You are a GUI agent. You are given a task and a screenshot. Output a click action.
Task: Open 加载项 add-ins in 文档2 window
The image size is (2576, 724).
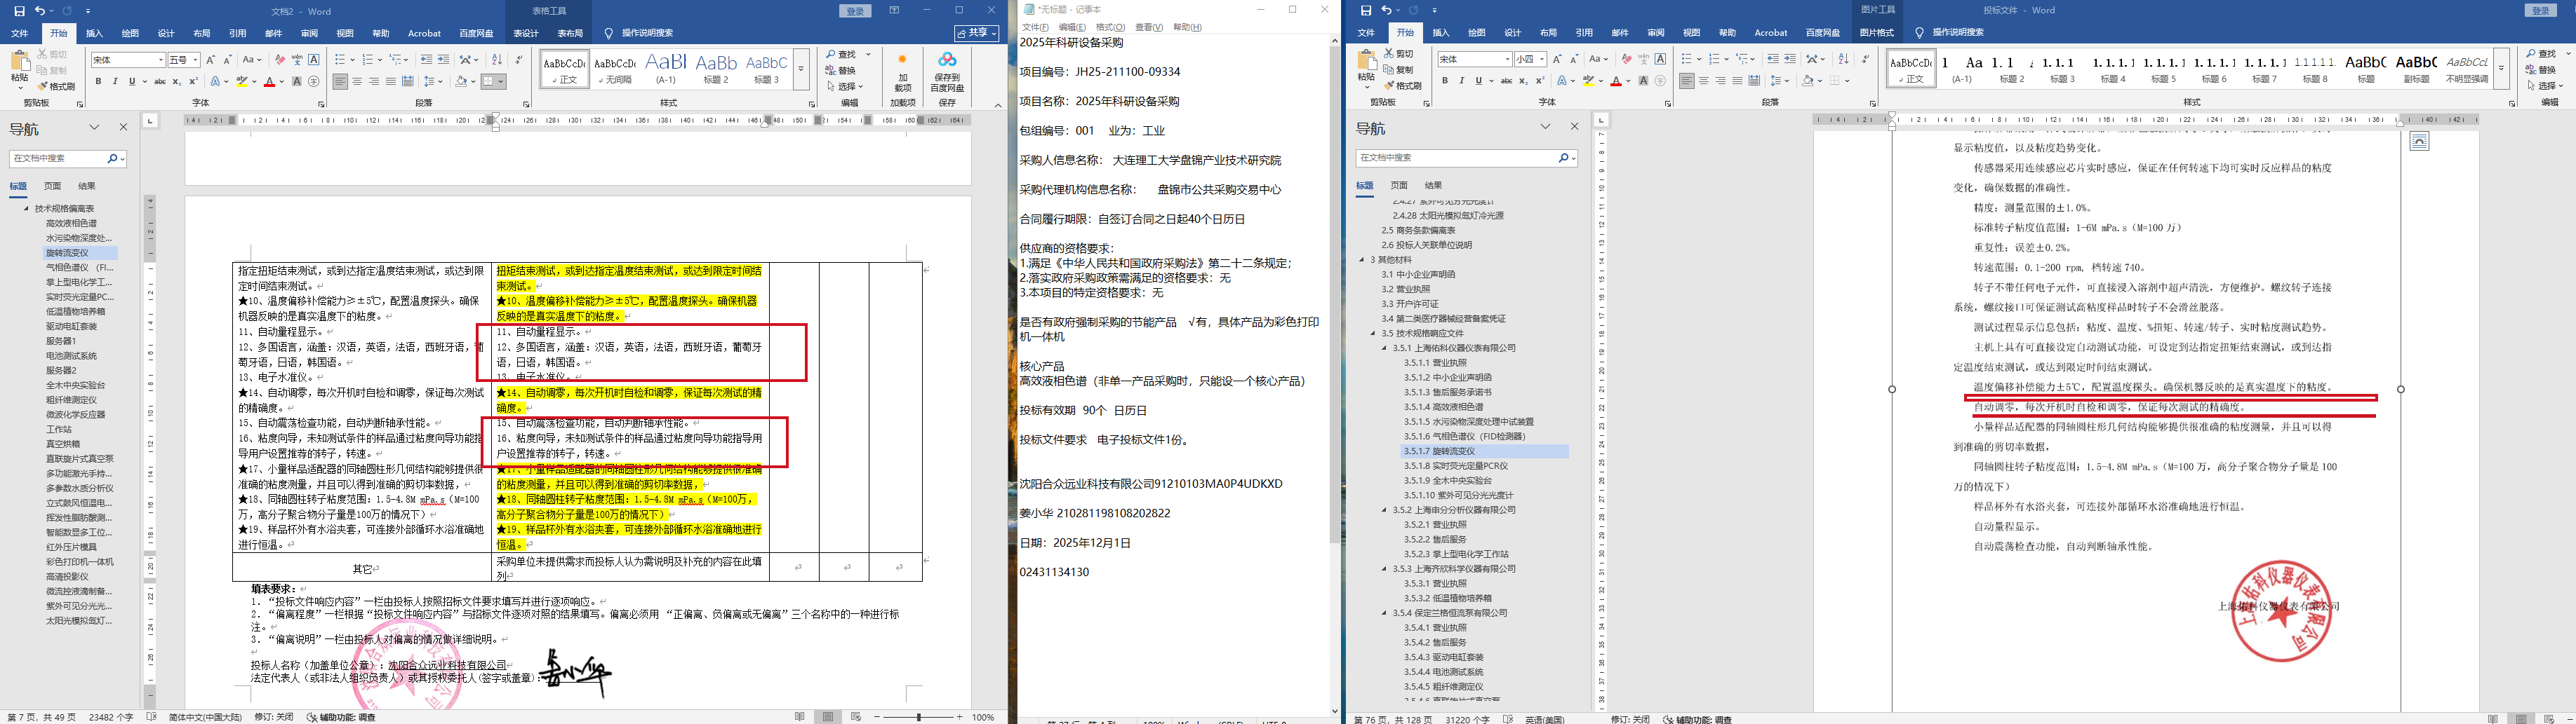(902, 71)
